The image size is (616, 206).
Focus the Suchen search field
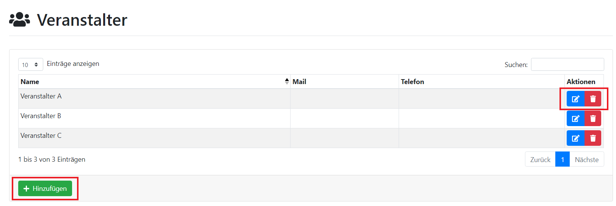(567, 64)
